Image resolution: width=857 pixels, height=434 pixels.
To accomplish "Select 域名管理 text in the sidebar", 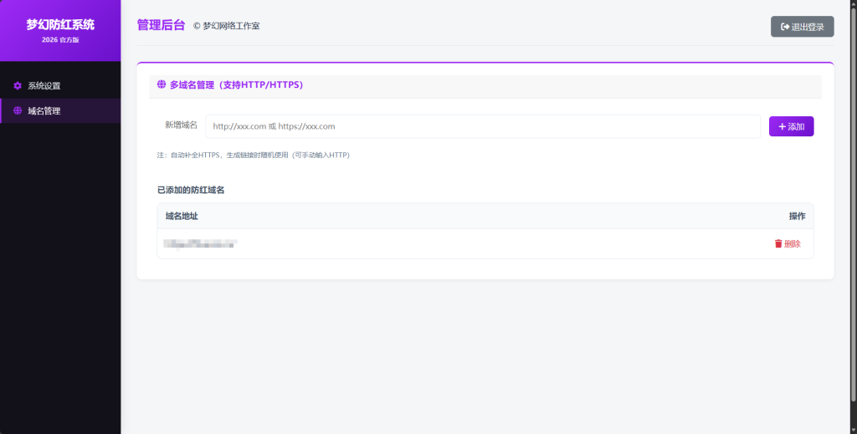I will (x=44, y=110).
